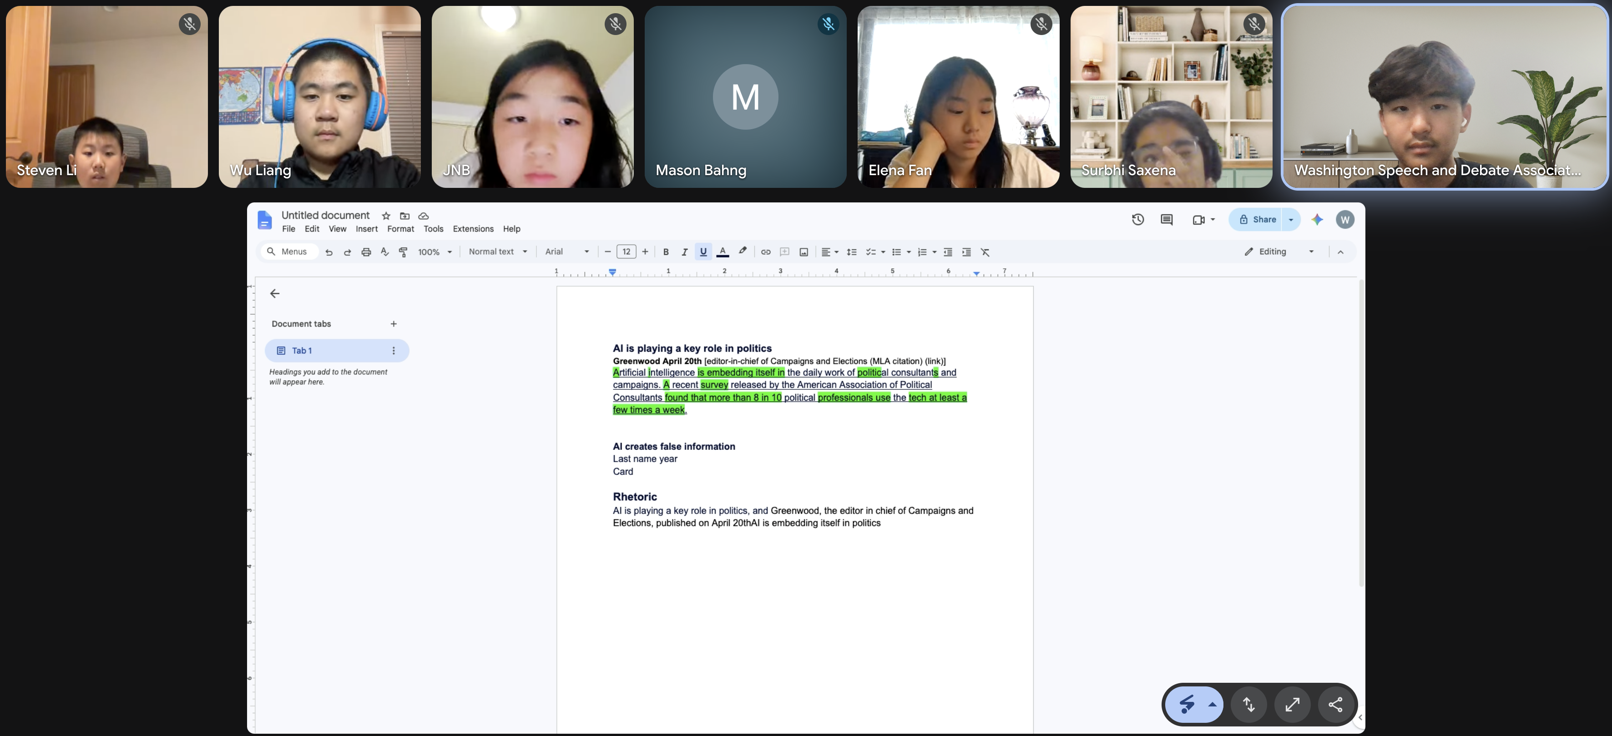Image resolution: width=1612 pixels, height=736 pixels.
Task: Move document with folder icon
Action: [405, 216]
